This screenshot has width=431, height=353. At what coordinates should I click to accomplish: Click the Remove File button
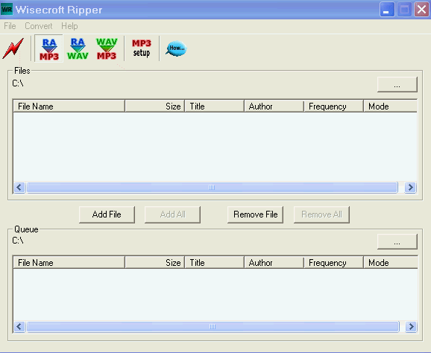click(255, 214)
